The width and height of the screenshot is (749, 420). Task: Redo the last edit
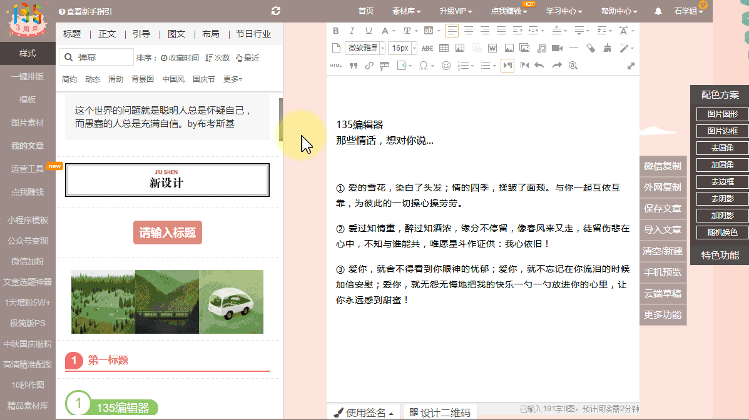point(557,66)
